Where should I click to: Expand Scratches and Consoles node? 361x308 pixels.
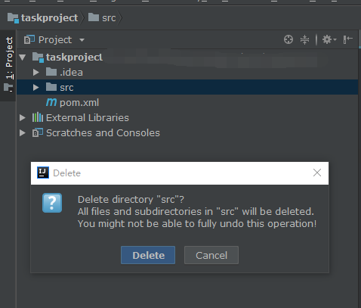coord(23,133)
